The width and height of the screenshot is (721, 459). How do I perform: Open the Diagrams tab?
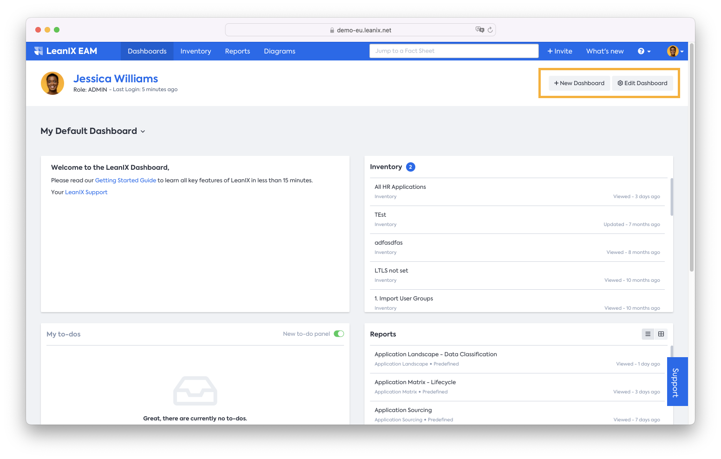[280, 51]
